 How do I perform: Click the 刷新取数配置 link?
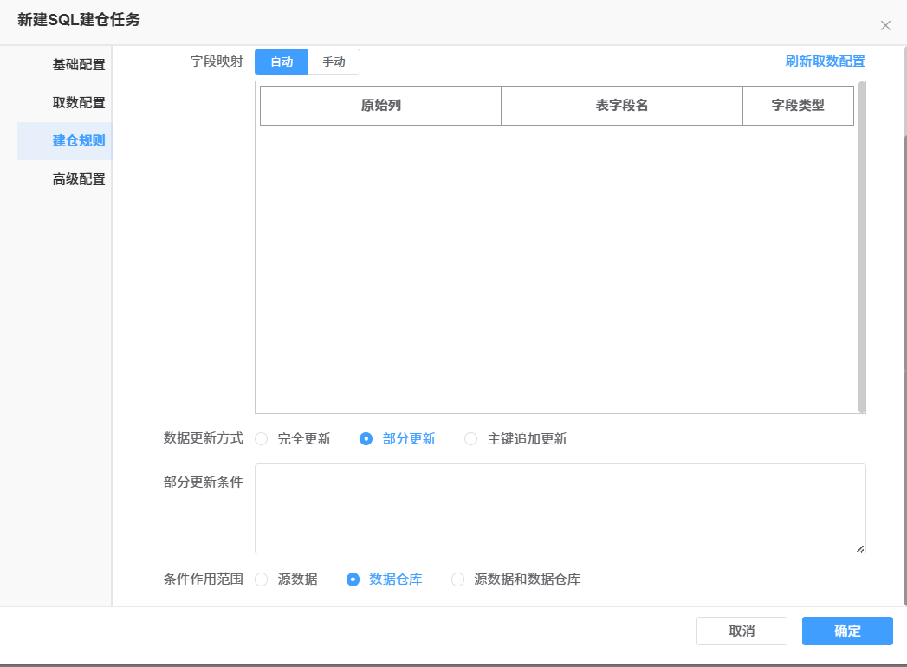pyautogui.click(x=825, y=62)
